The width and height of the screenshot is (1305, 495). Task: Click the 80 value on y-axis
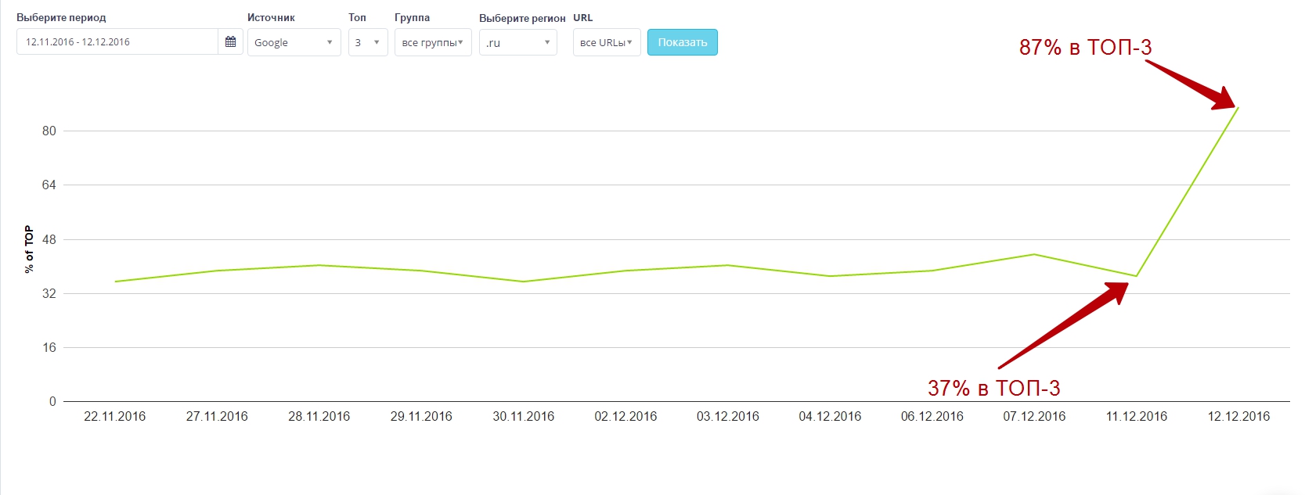pos(49,131)
